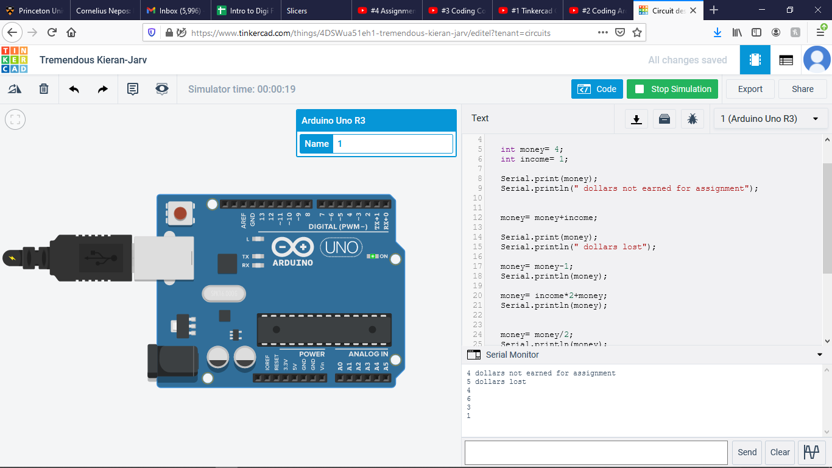
Task: Open the Firefox downloads arrow
Action: point(717,32)
